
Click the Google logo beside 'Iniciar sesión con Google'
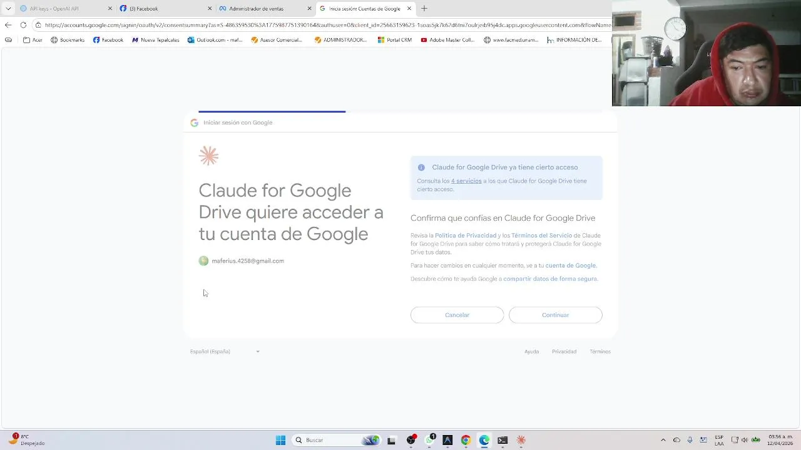[194, 122]
